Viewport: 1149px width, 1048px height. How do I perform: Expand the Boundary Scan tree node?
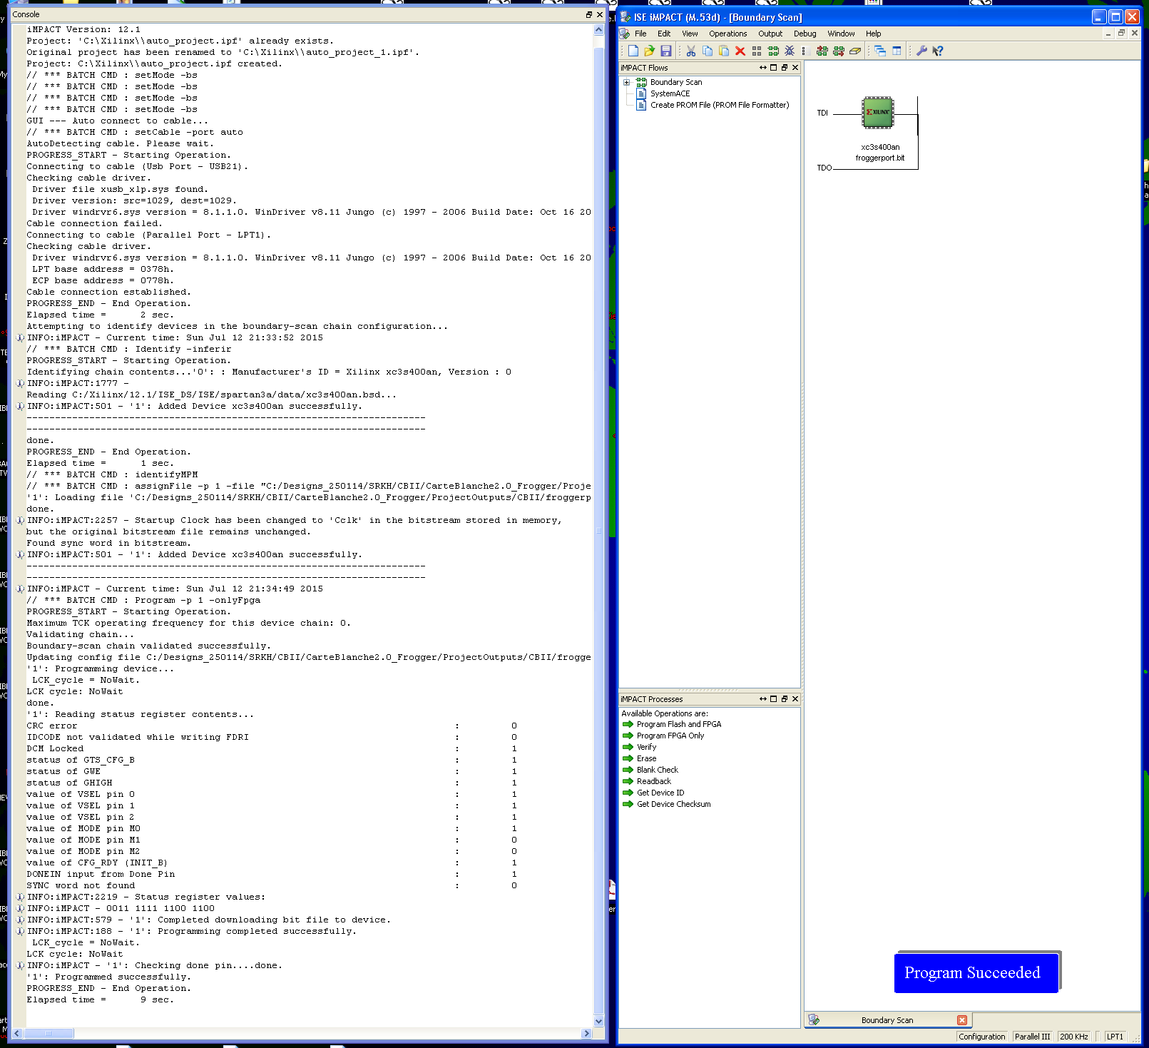point(627,82)
